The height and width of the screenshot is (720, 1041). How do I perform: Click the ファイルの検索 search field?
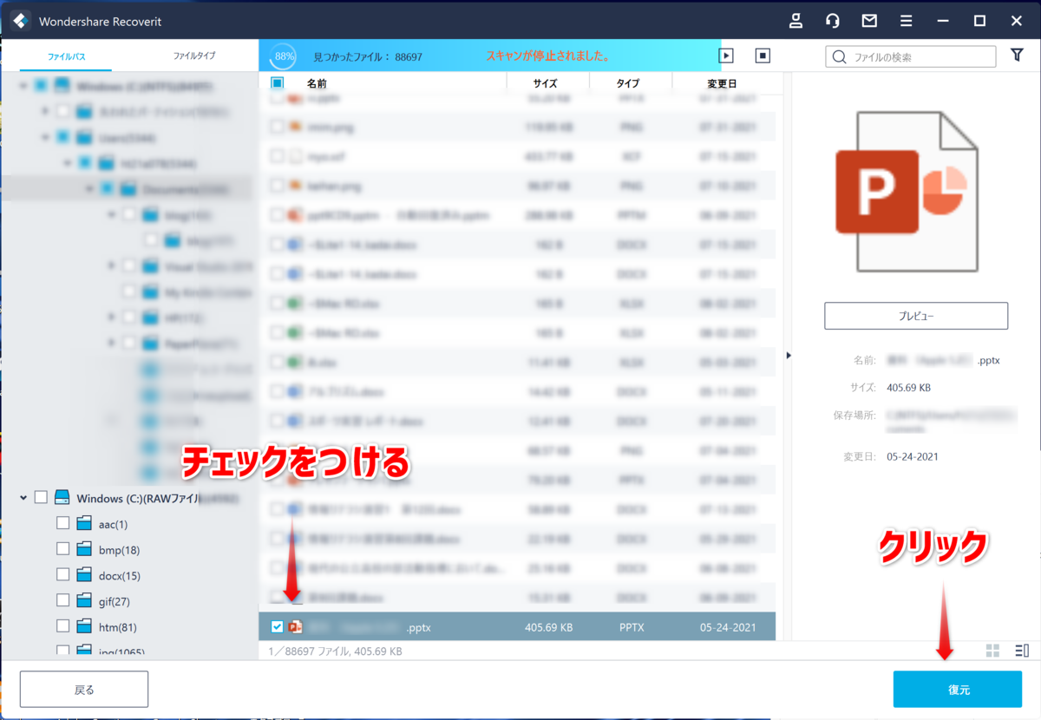[x=911, y=57]
